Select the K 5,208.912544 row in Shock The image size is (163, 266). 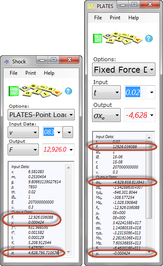31,243
